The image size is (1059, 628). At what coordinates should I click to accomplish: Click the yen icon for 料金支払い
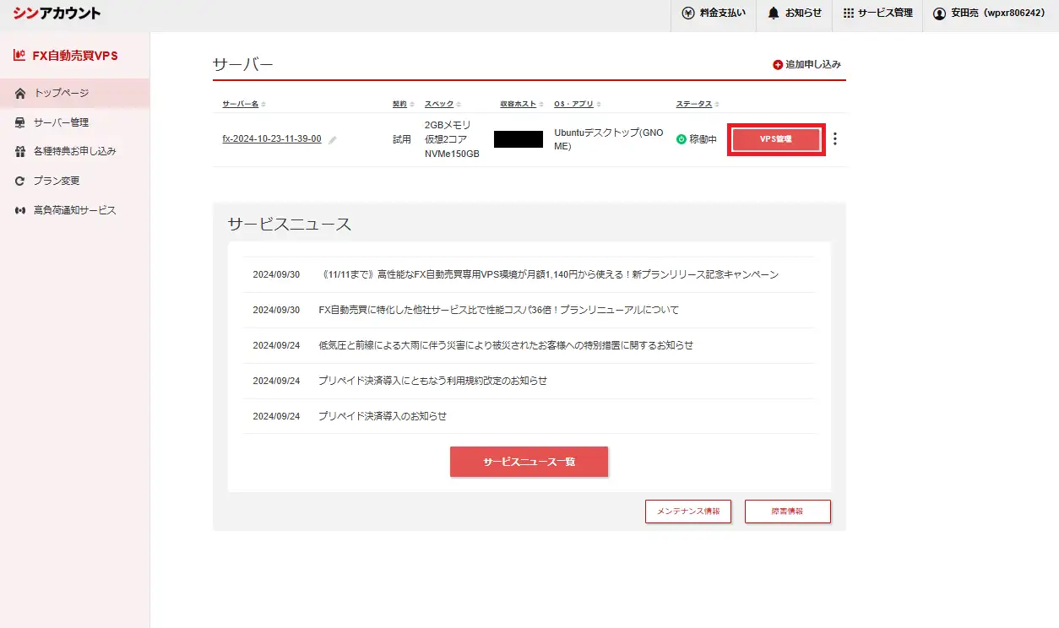click(688, 14)
